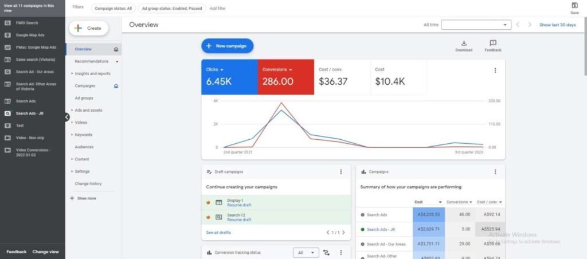Click the Test campaign icon
The image size is (587, 259).
tap(7, 125)
